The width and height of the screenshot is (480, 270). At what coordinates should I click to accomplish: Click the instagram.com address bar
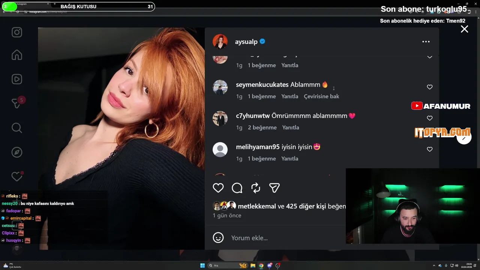point(48,12)
